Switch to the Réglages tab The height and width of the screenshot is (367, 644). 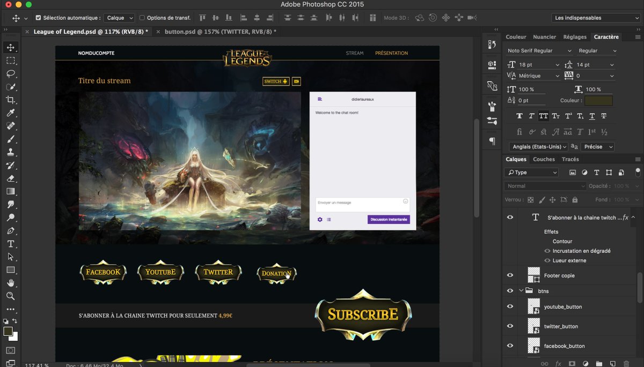coord(575,37)
